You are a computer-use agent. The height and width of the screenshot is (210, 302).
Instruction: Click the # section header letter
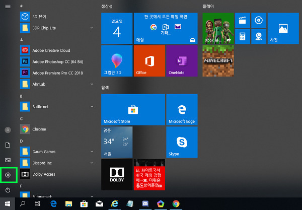(21, 6)
